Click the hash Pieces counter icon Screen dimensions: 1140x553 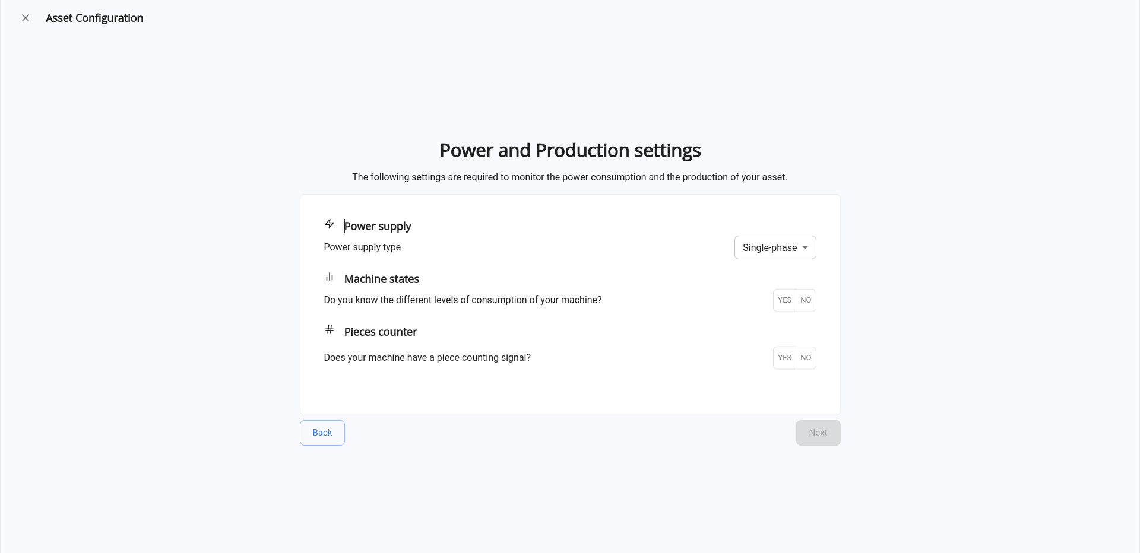pyautogui.click(x=330, y=329)
